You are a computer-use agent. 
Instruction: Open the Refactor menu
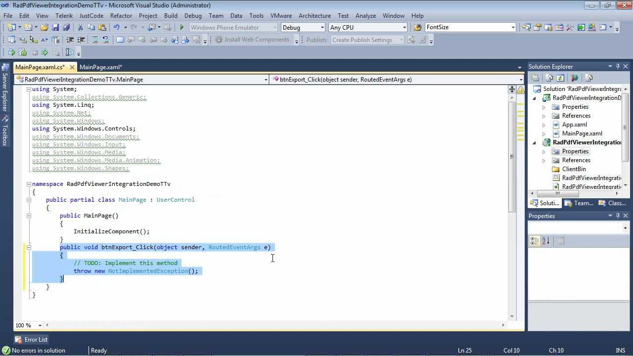tap(121, 15)
